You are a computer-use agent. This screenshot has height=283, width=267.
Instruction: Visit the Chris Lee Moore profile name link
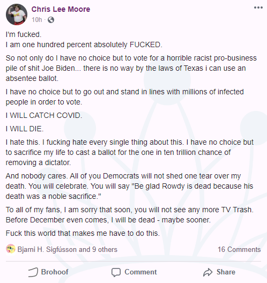(61, 9)
